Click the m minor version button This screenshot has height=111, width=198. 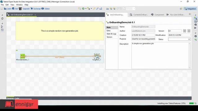pos(189,31)
